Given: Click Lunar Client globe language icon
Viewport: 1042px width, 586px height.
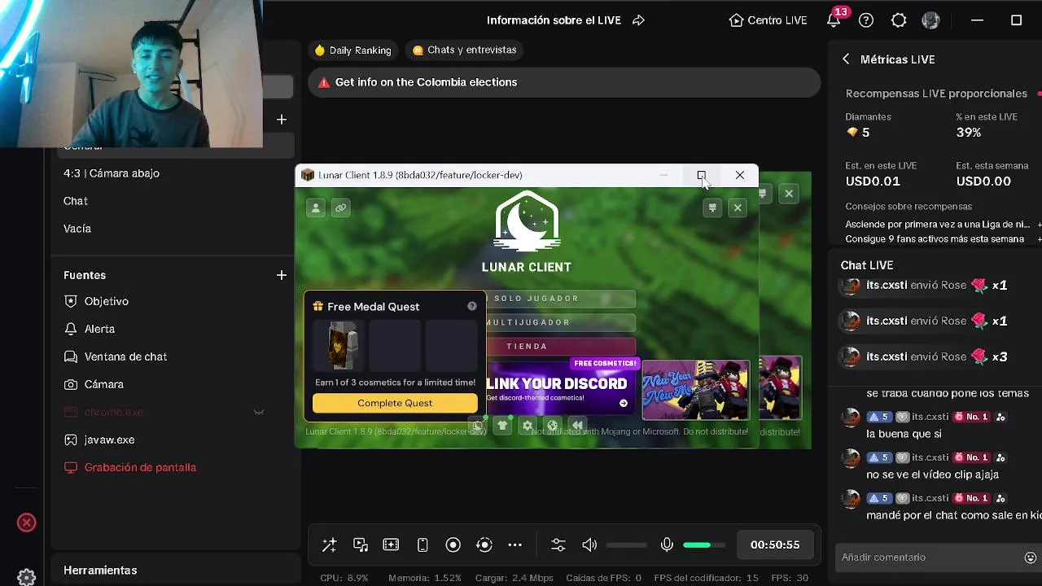Looking at the screenshot, I should click(x=553, y=425).
